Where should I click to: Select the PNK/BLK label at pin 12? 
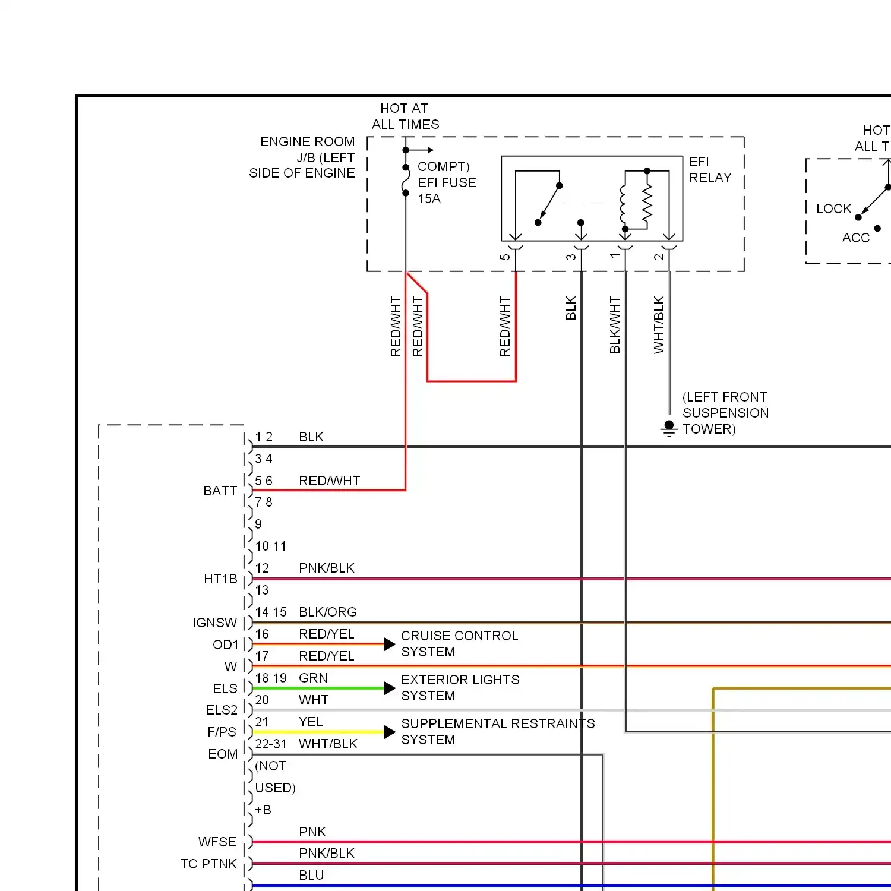click(327, 568)
